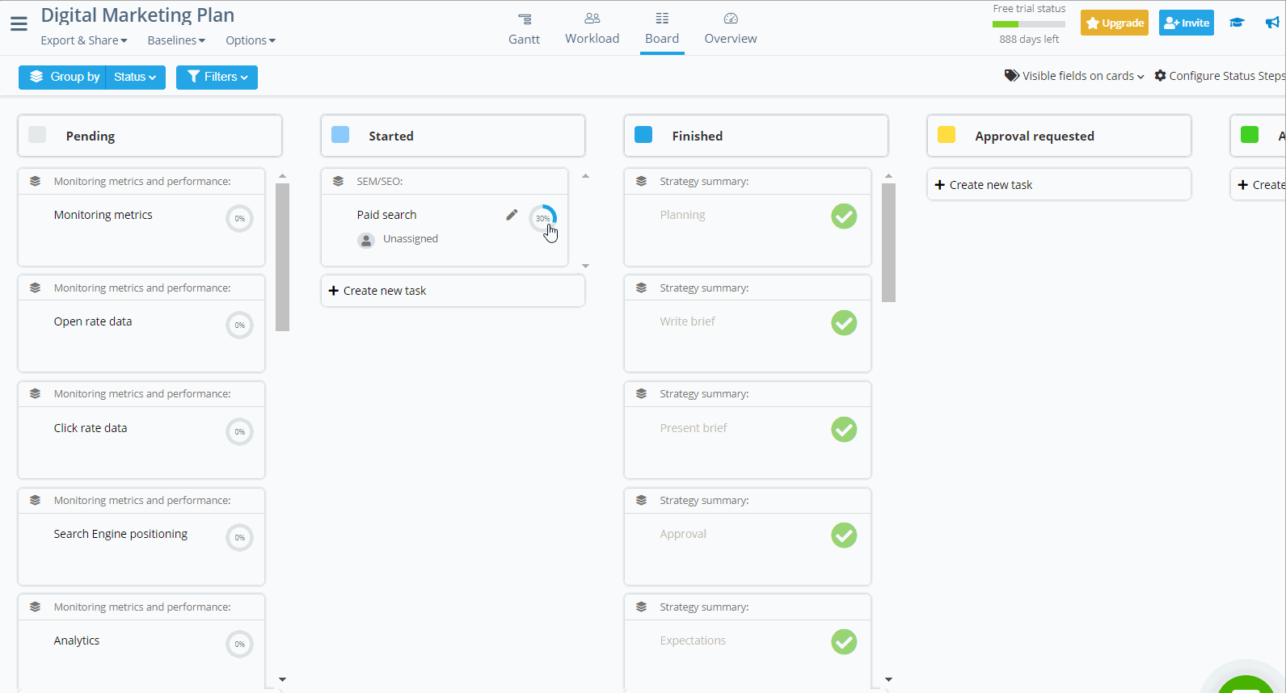Screen dimensions: 1286x693
Task: Click the Invite button
Action: pos(1187,23)
